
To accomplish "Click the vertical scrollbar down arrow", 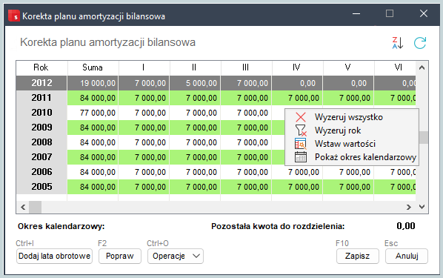I will 422,207.
